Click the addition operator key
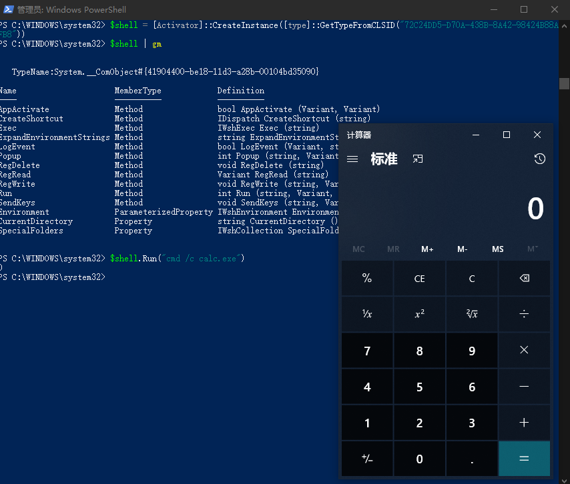The height and width of the screenshot is (484, 570). pos(524,423)
